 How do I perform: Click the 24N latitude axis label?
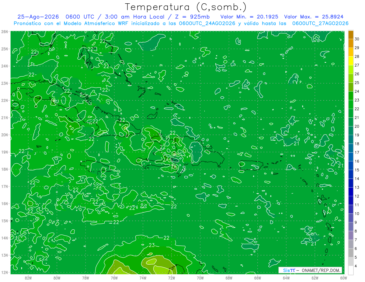[x=5, y=66]
